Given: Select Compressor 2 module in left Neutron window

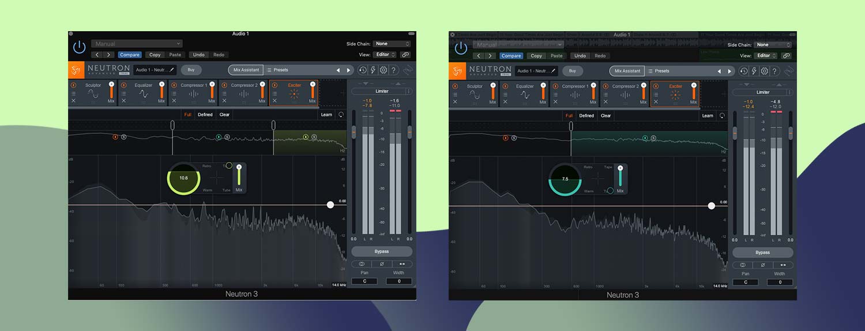Looking at the screenshot, I should click(x=244, y=92).
